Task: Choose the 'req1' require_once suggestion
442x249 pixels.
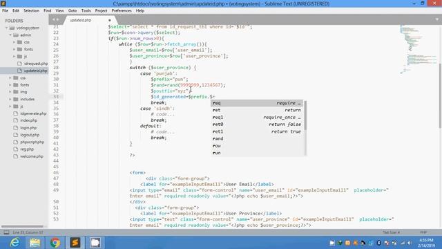Action: (256, 117)
